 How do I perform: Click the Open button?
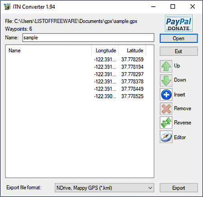coord(179,38)
